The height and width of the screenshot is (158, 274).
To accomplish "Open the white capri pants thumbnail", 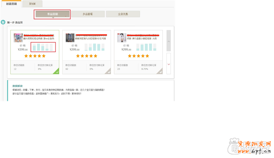I will [121, 38].
